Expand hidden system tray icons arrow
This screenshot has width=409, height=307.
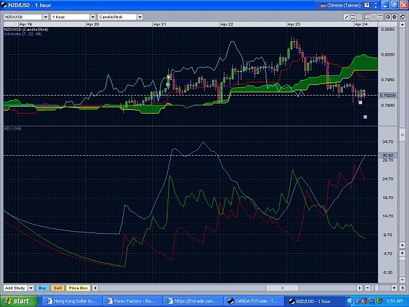click(350, 301)
